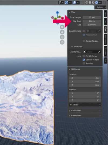Switch to Solid viewport shading

coord(90,3)
